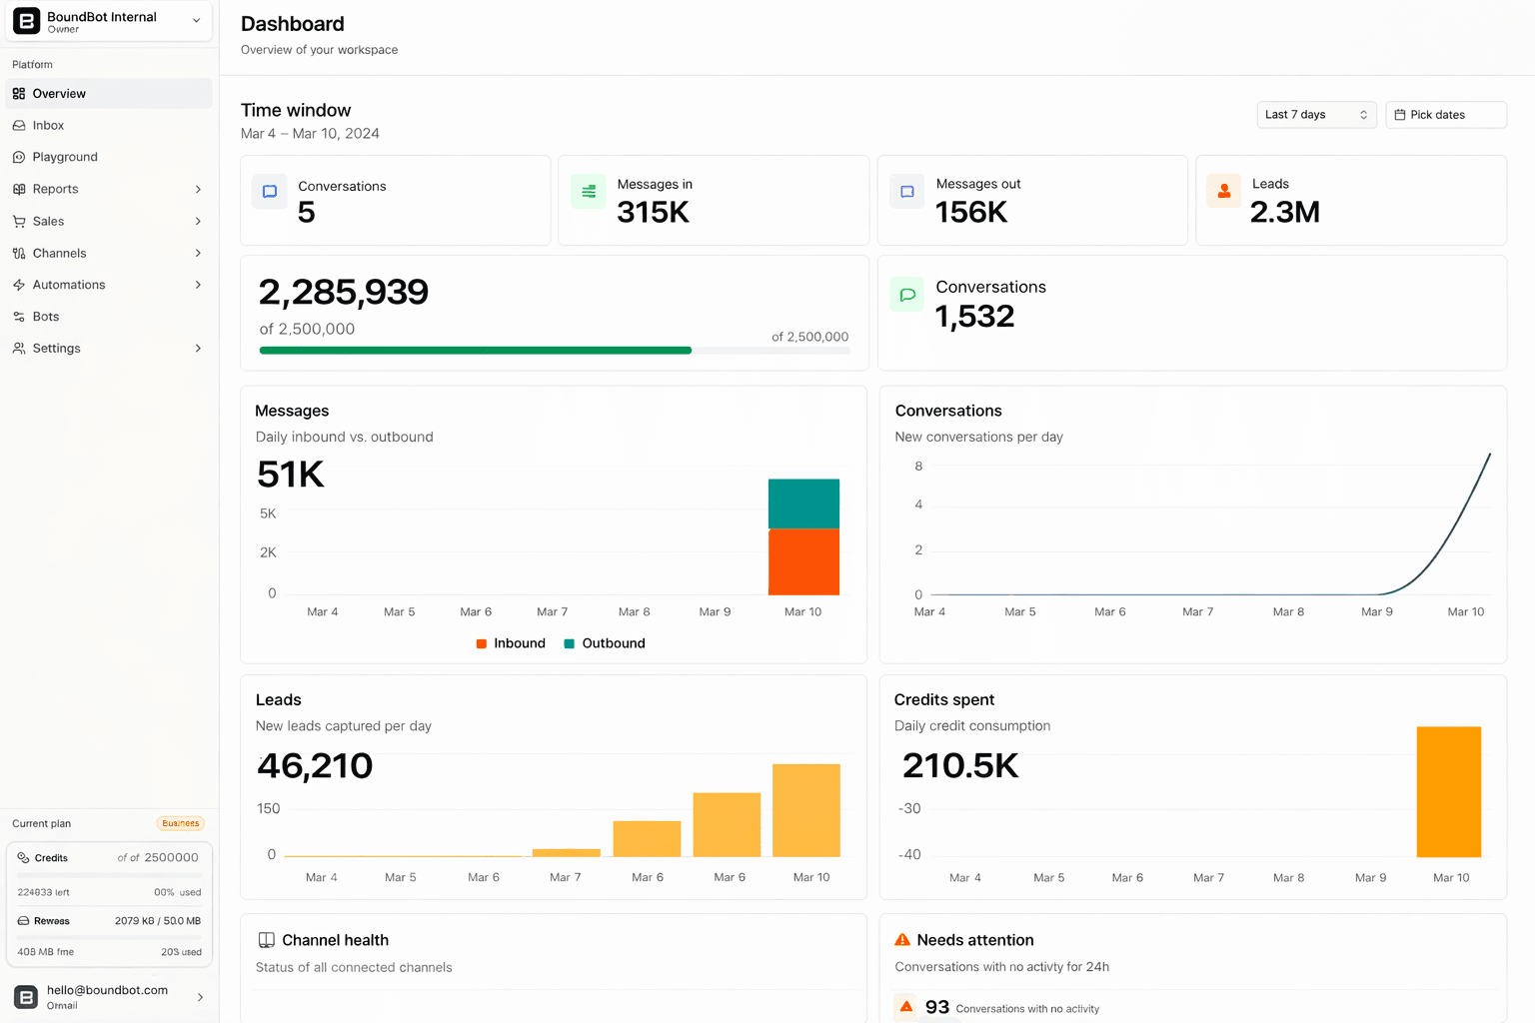
Task: Click the Needs attention warning icon
Action: click(902, 939)
